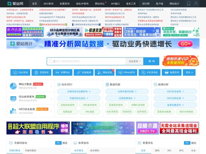Screen dimensions: 206x154
Task: Expand the GEO排名检测 row arrow
Action: (51, 111)
